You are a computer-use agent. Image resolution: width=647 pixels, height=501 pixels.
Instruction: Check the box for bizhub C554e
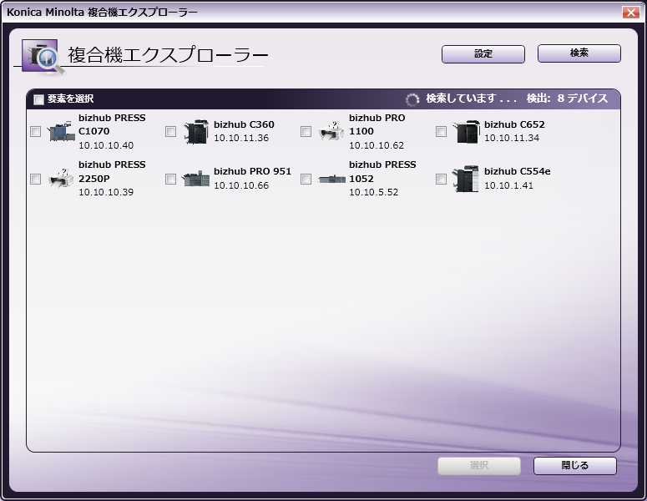[441, 179]
